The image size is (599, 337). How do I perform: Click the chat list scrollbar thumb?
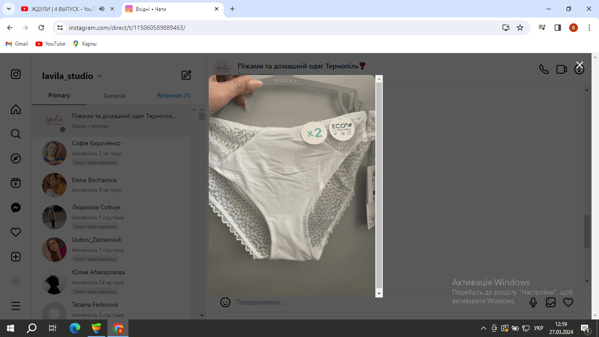point(202,116)
